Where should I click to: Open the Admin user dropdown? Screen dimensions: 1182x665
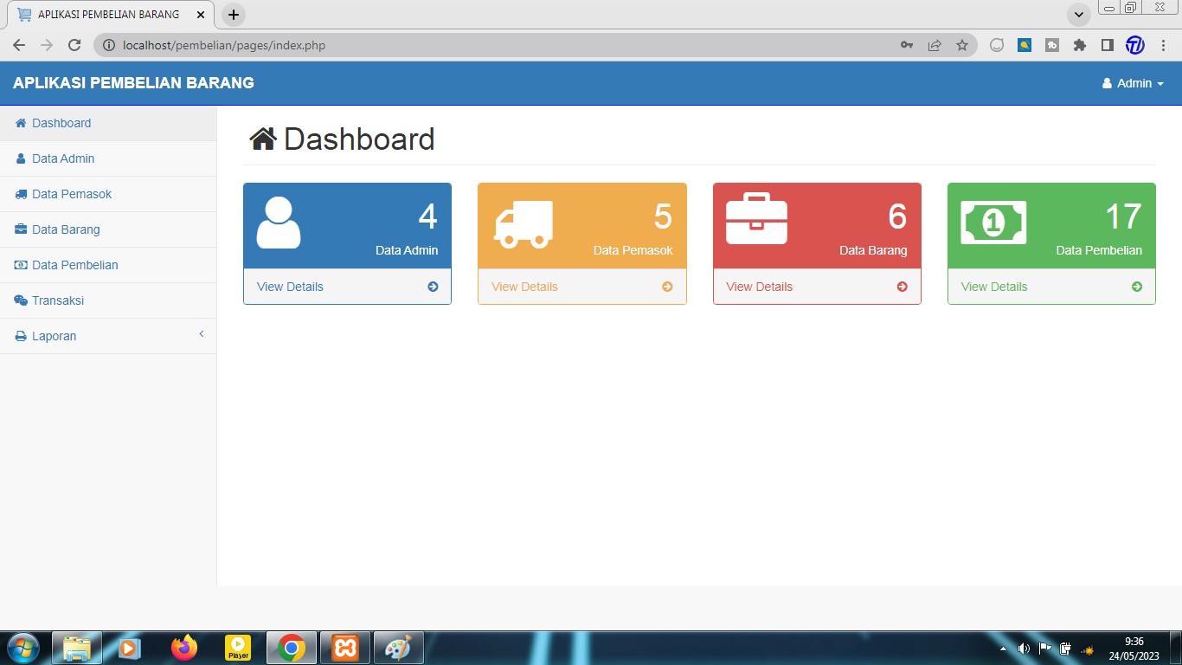click(x=1133, y=83)
